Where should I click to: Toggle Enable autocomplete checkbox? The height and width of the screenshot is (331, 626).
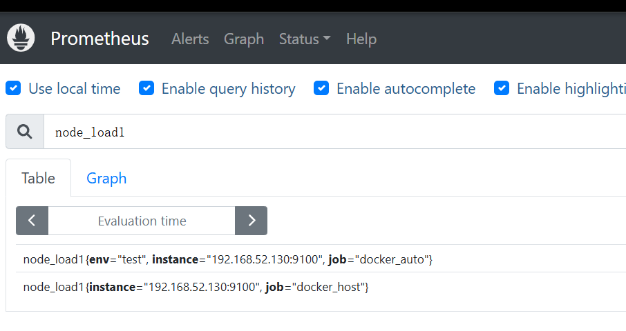click(321, 88)
